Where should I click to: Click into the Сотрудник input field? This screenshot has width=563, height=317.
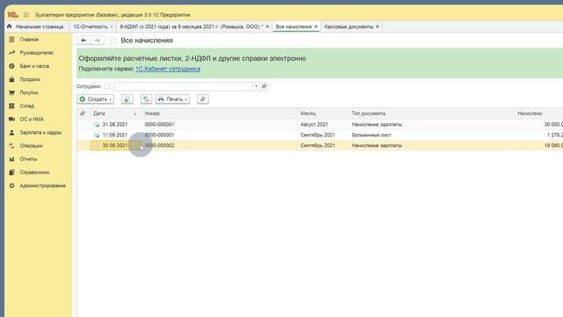tap(183, 86)
